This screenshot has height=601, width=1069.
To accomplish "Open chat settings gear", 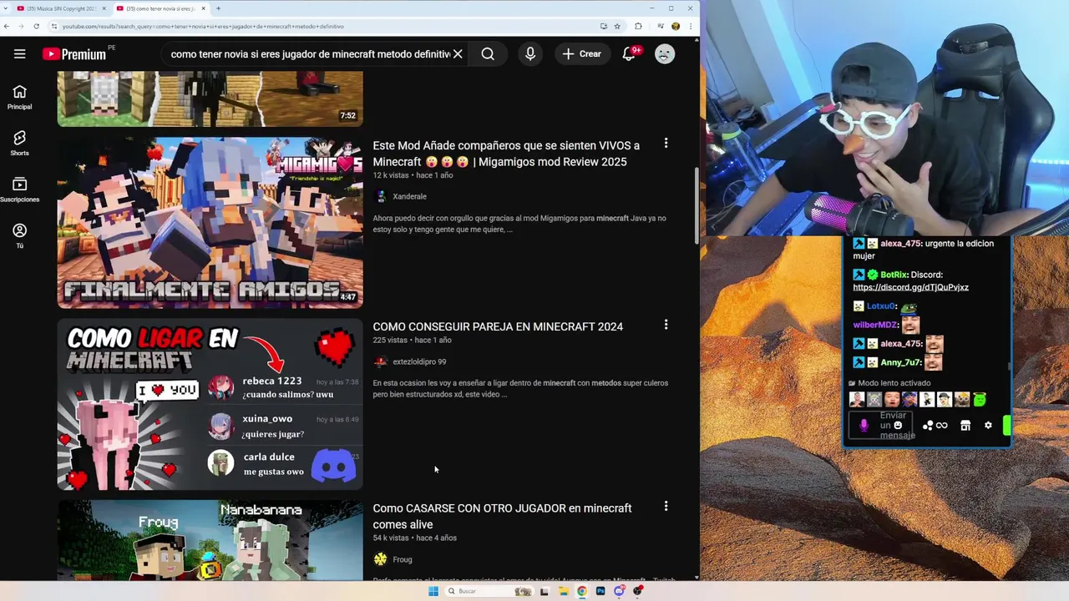I will coord(988,425).
